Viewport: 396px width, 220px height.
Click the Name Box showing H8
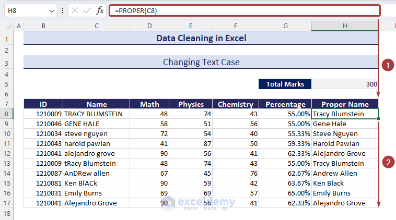click(x=25, y=10)
